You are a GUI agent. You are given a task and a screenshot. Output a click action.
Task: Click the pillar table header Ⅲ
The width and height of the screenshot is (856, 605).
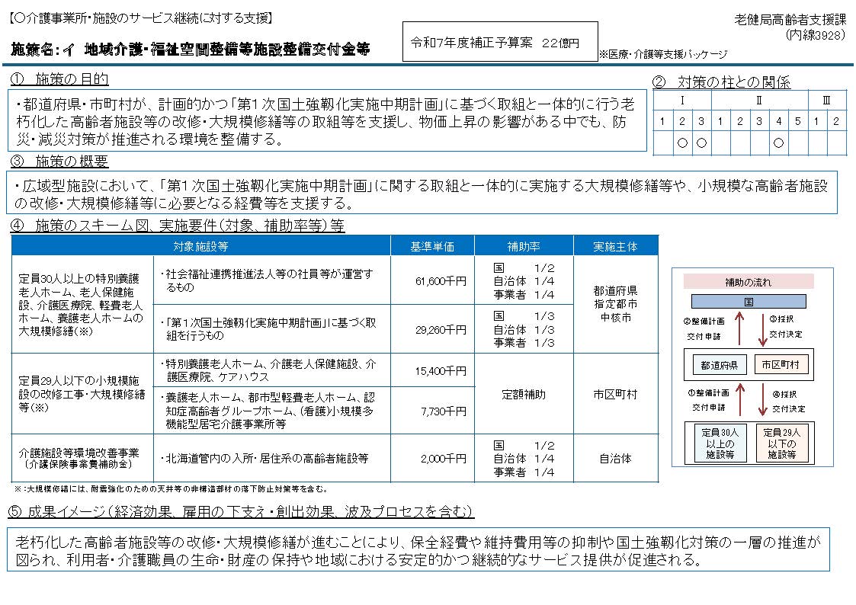point(826,101)
